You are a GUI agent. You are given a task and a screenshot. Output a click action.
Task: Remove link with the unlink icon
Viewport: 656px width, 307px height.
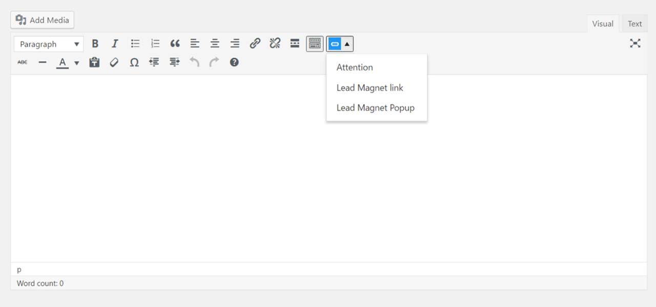(275, 44)
